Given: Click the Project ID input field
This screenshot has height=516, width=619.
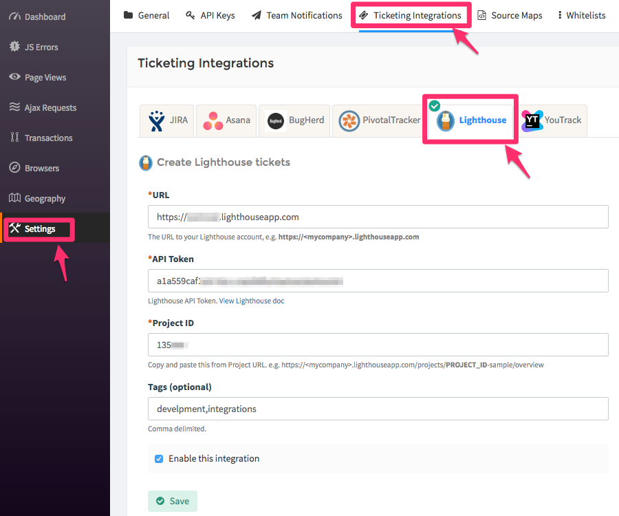Looking at the screenshot, I should tap(378, 345).
